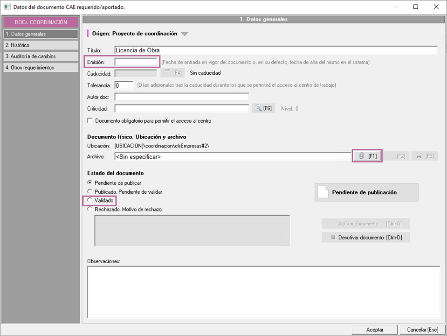This screenshot has width=447, height=336.
Task: Check 'Documento obligatorio para permitir el acceso' checkbox
Action: [x=90, y=120]
